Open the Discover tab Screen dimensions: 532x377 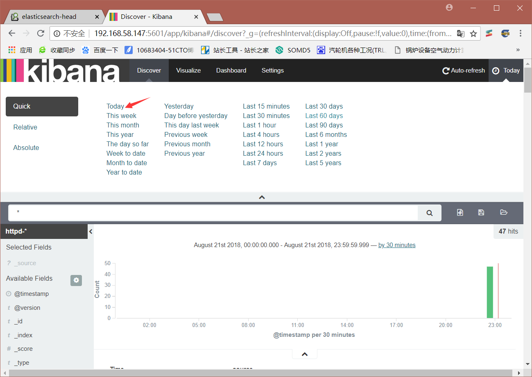149,70
